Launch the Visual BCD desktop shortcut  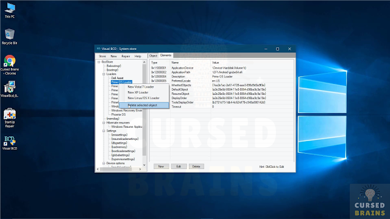(x=10, y=143)
